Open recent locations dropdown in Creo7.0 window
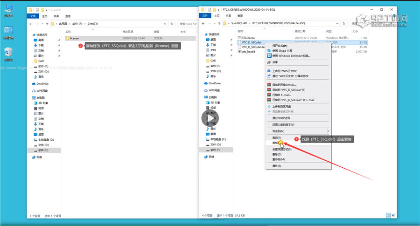This screenshot has height=226, width=420. tap(42, 24)
